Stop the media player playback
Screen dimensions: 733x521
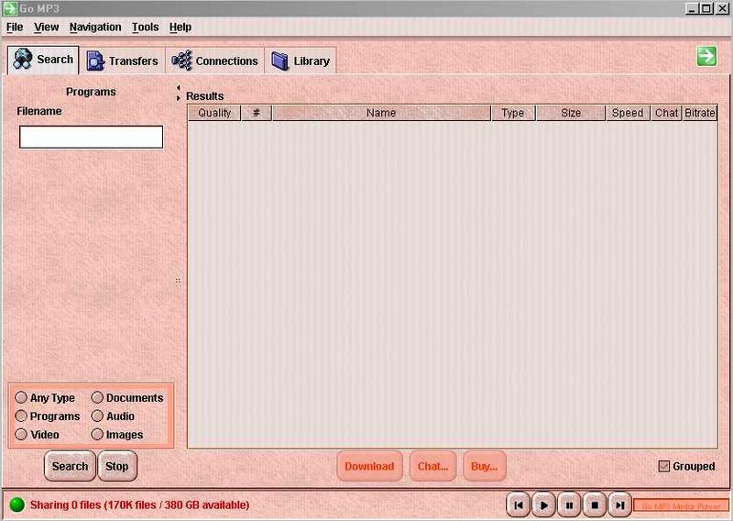pos(595,505)
